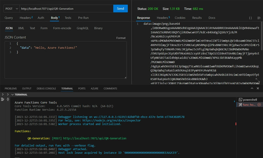Collapse the TERMINAL section chevron

(x=12, y=95)
